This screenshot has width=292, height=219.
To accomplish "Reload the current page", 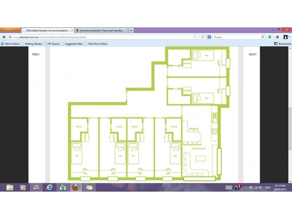I will pyautogui.click(x=203, y=37).
